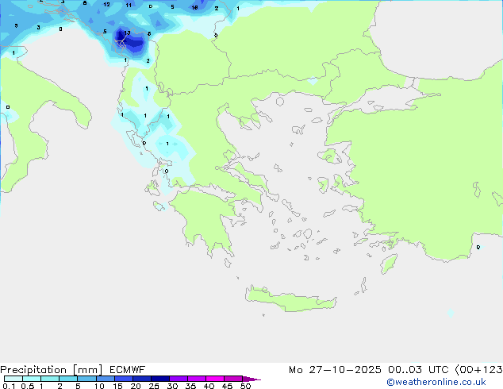Click the legend label "25"
The image size is (503, 389).
pyautogui.click(x=154, y=386)
